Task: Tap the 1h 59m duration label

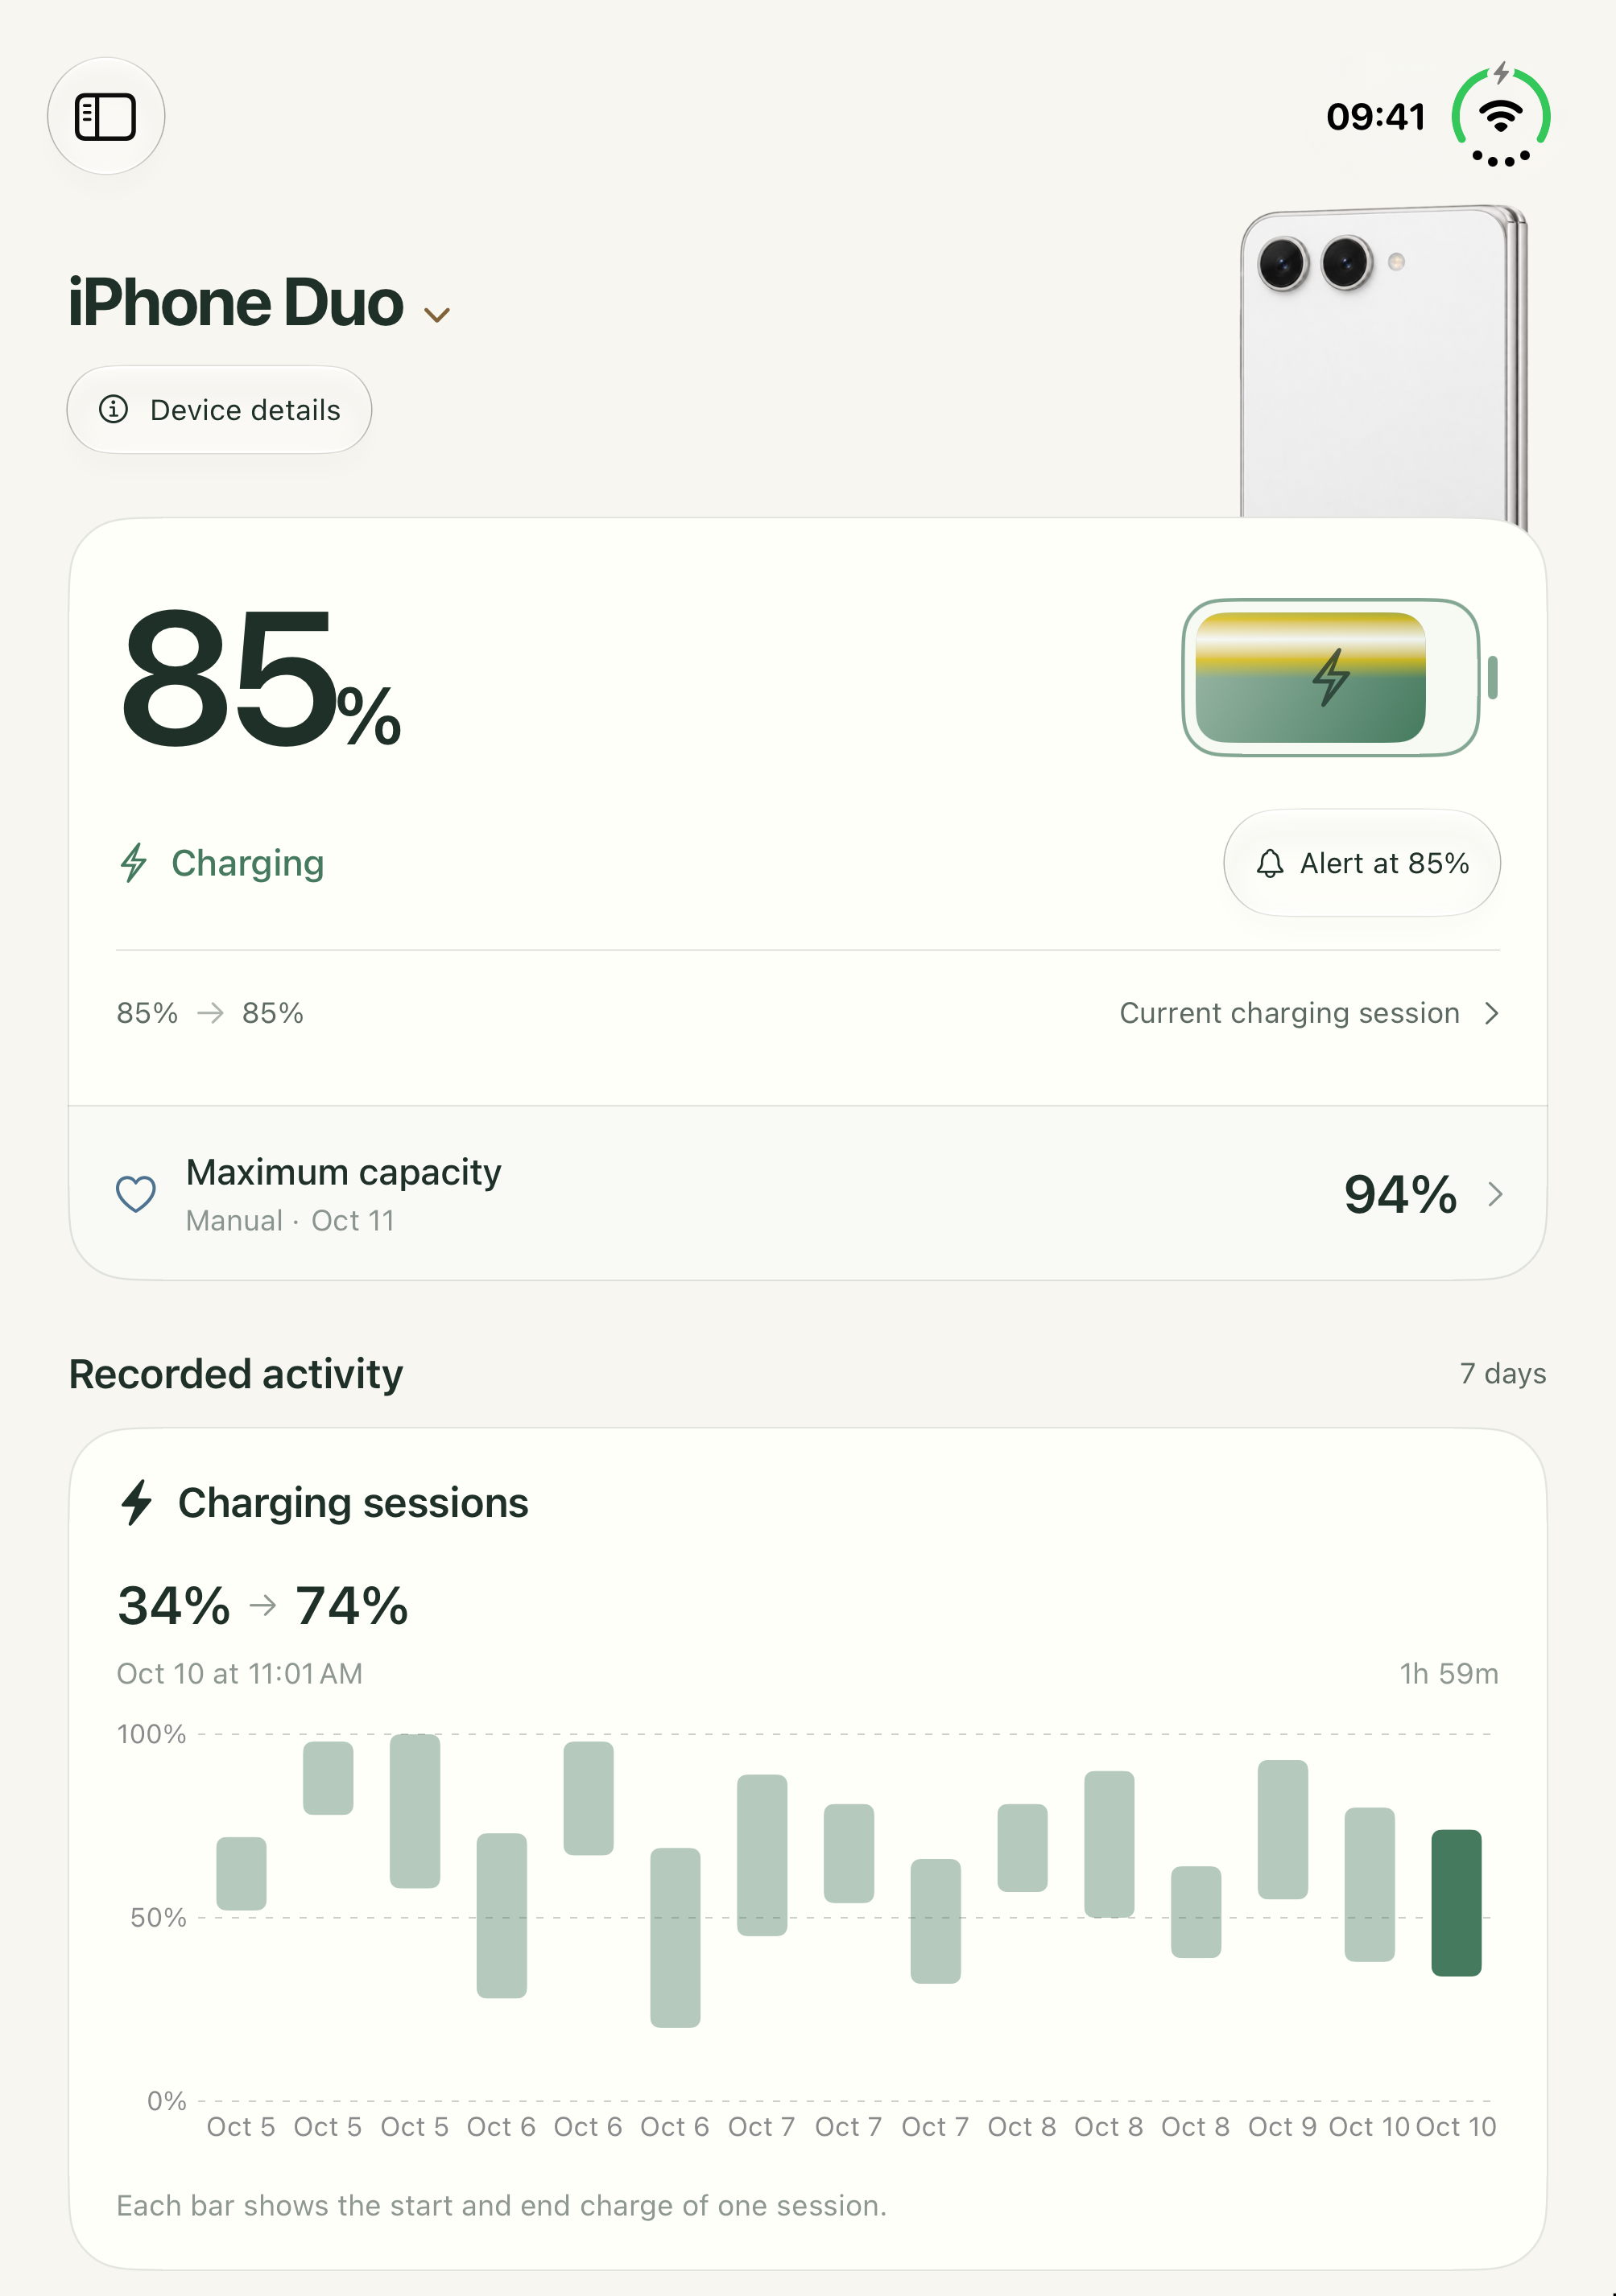Action: pyautogui.click(x=1449, y=1674)
